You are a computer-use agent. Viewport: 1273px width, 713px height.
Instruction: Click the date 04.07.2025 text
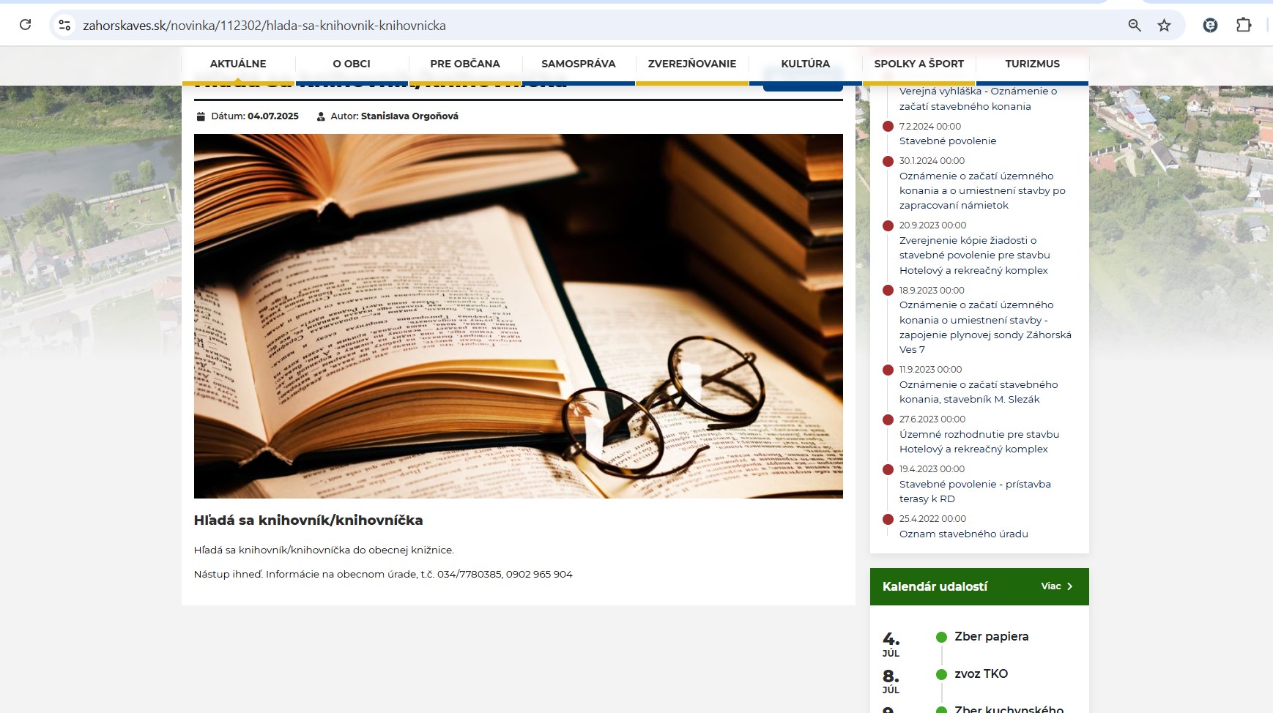273,116
